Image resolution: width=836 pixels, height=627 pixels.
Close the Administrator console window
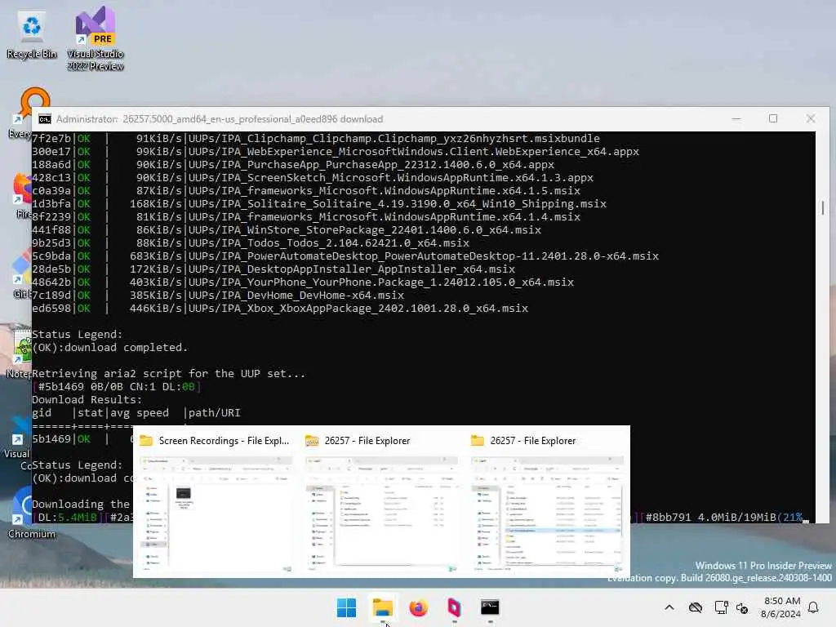click(x=811, y=118)
